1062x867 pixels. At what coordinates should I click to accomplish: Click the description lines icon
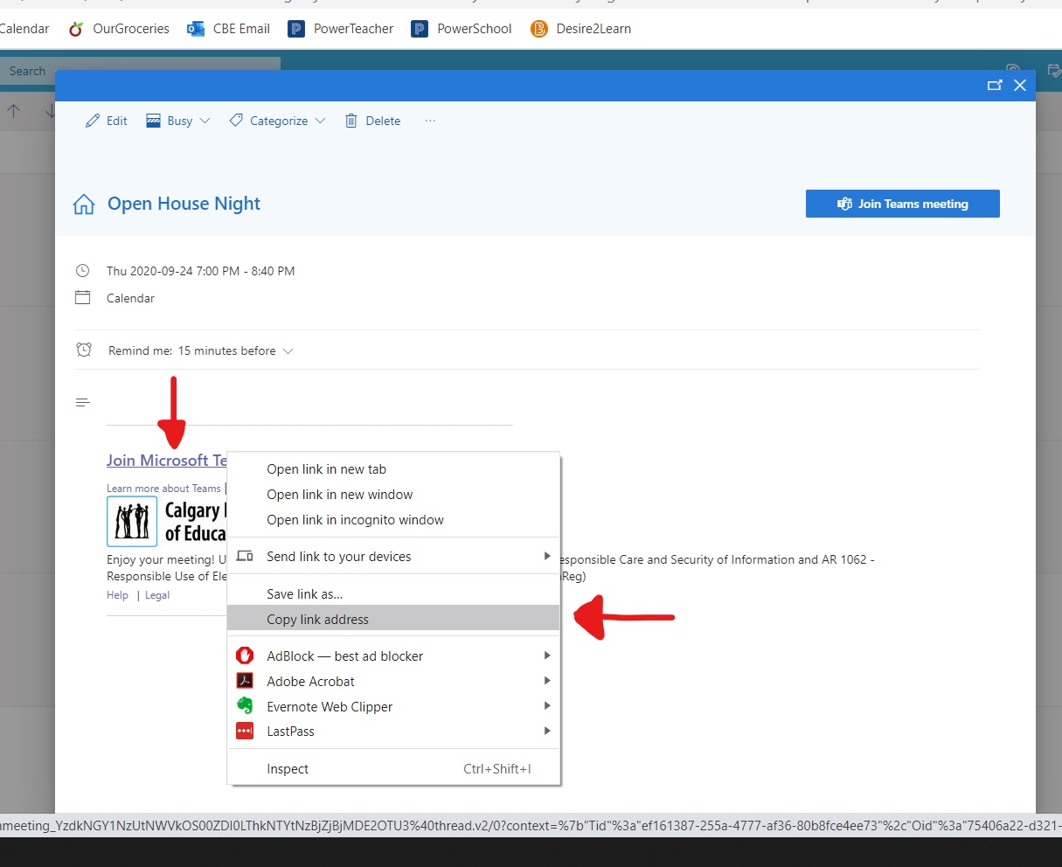(x=83, y=402)
